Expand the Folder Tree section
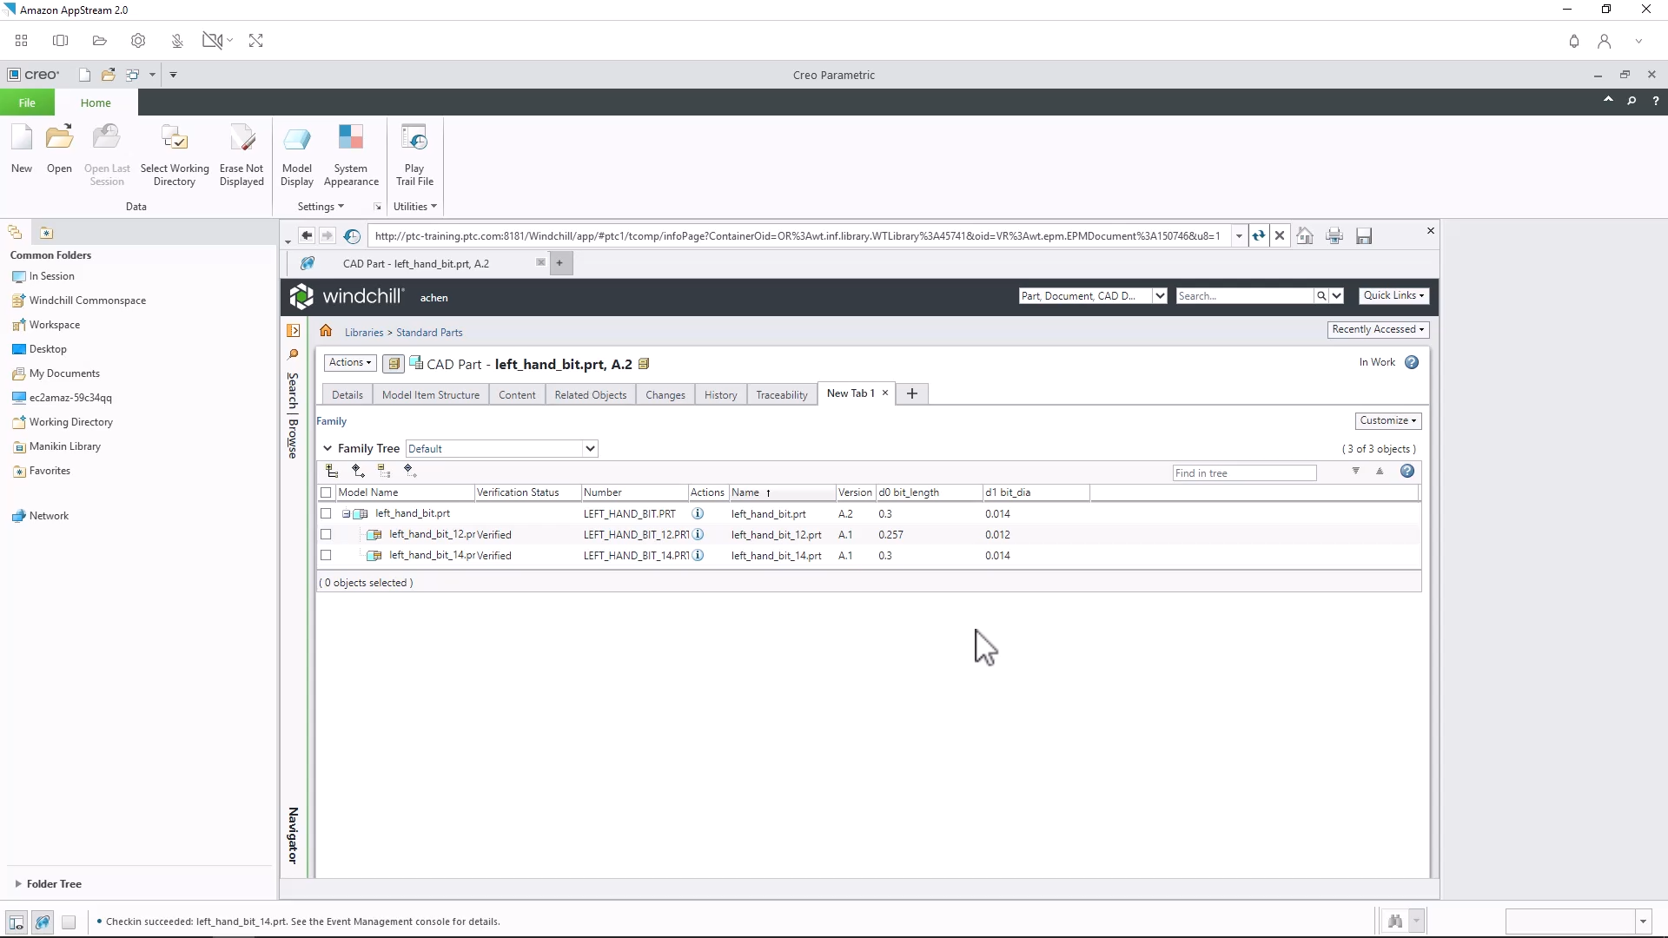This screenshot has width=1668, height=938. (18, 884)
